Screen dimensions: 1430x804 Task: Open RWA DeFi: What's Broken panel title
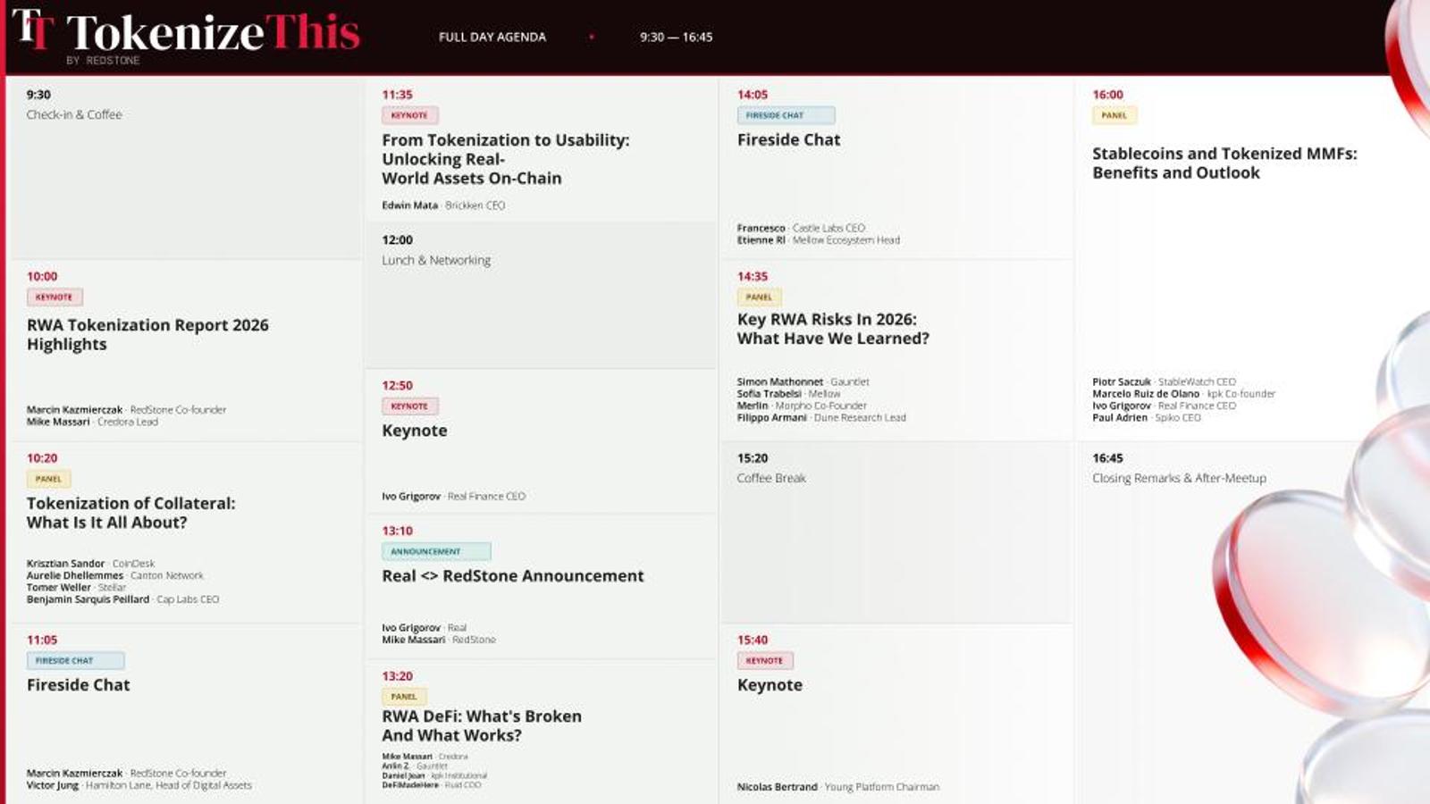481,725
